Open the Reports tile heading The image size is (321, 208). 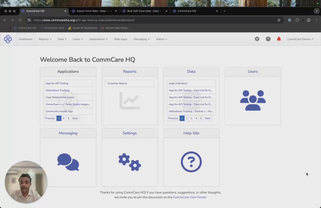pyautogui.click(x=130, y=72)
